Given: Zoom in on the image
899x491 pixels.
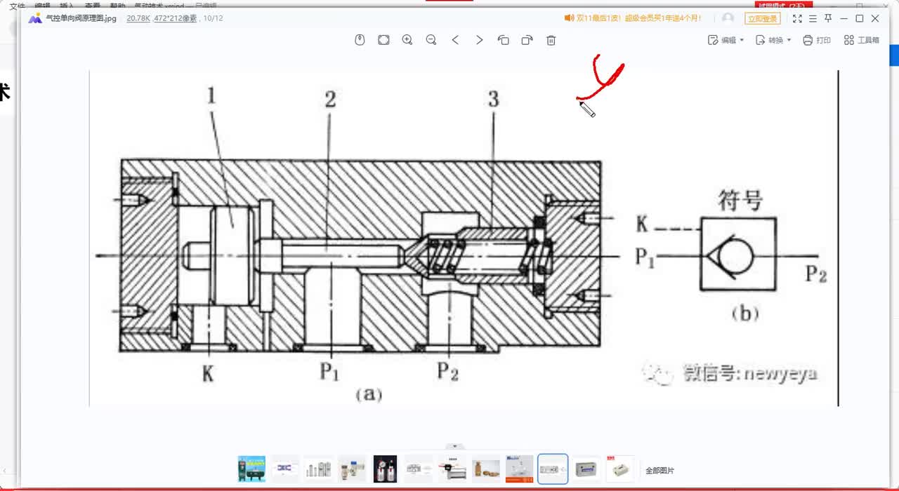Looking at the screenshot, I should 407,40.
